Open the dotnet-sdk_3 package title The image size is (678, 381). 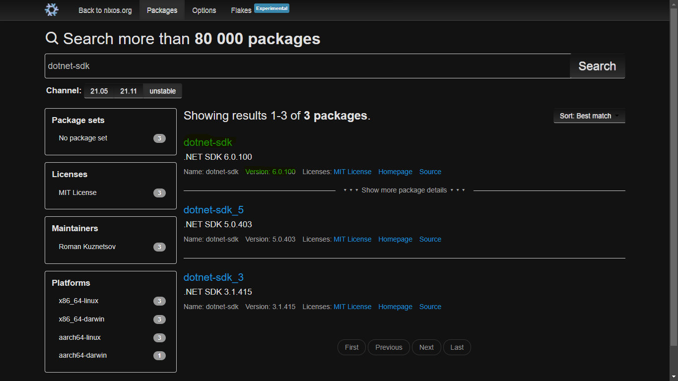(213, 277)
